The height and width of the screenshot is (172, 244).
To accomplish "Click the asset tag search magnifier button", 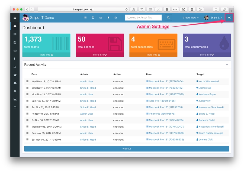I will pos(168,18).
